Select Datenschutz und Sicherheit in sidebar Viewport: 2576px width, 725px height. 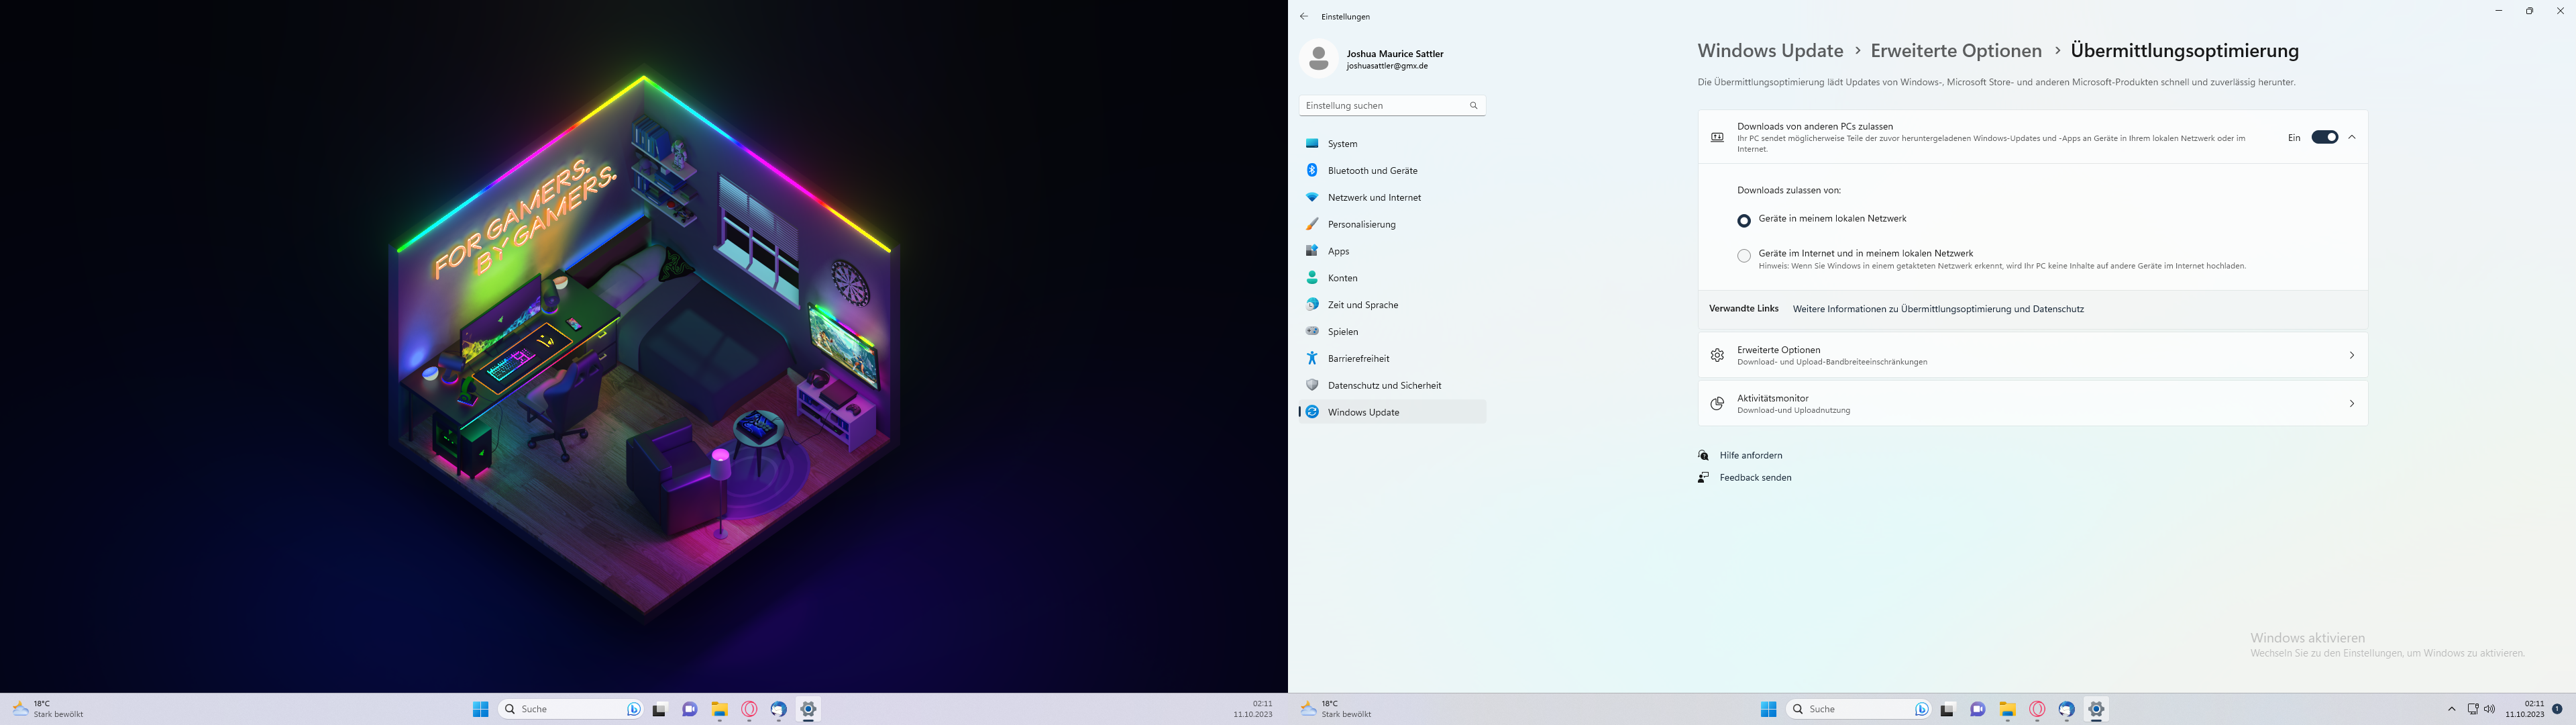coord(1392,385)
